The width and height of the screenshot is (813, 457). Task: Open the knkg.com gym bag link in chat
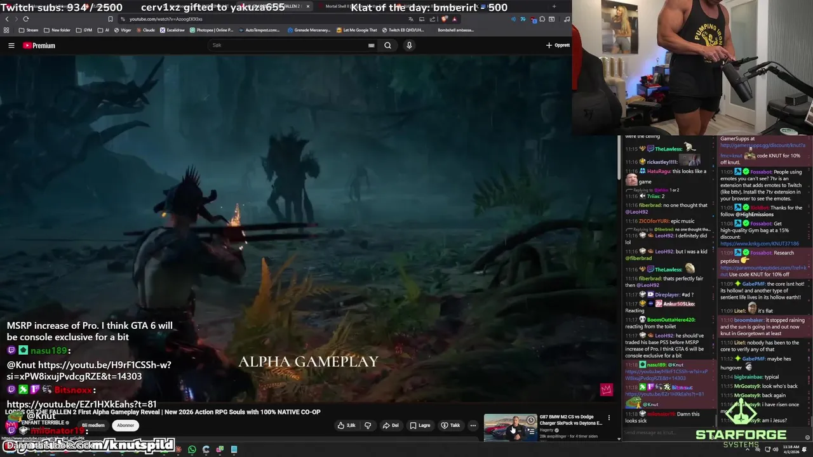tap(760, 244)
